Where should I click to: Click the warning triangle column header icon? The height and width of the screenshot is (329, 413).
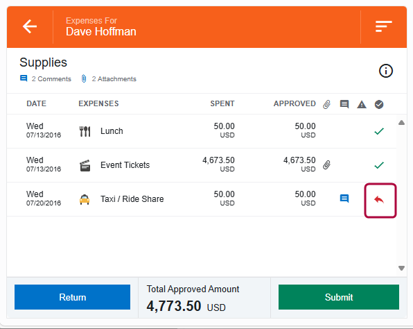point(362,105)
